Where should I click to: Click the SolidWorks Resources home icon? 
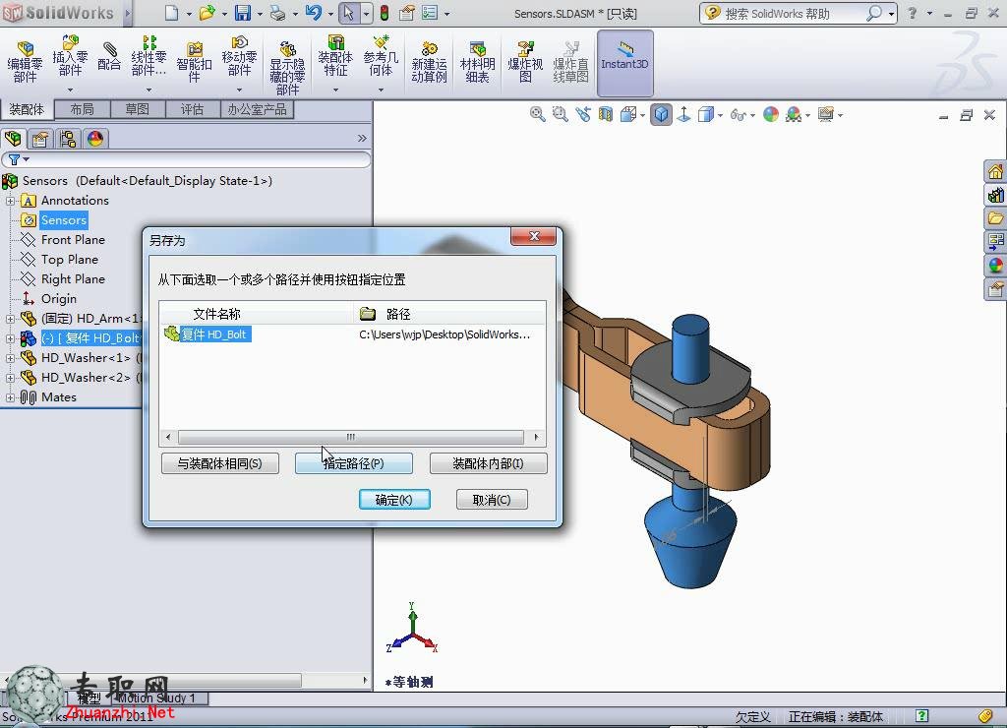pyautogui.click(x=995, y=171)
